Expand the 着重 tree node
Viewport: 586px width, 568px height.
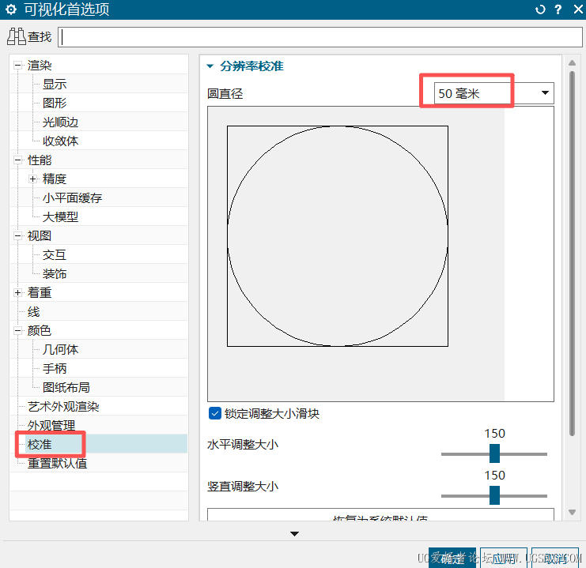17,292
